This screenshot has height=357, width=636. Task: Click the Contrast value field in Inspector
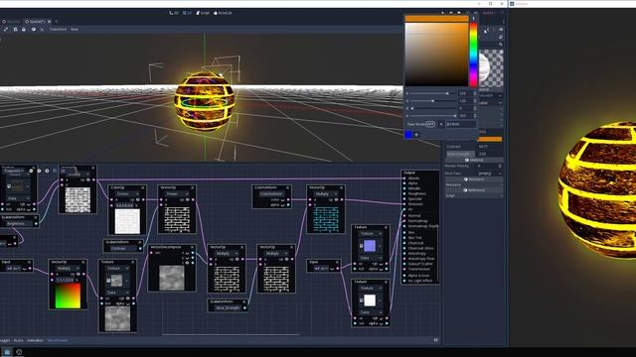(490, 147)
